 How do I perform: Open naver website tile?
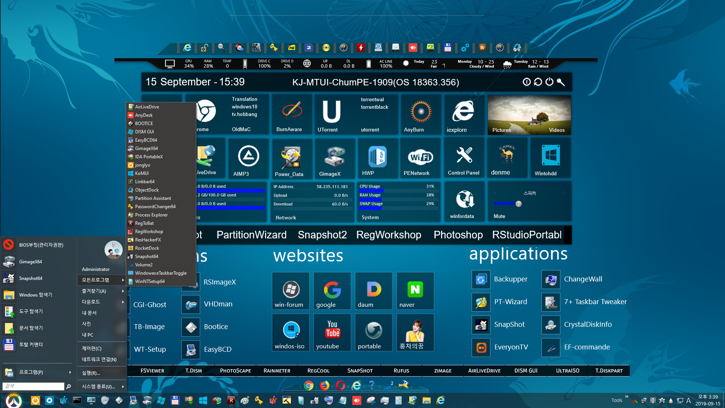pos(415,290)
